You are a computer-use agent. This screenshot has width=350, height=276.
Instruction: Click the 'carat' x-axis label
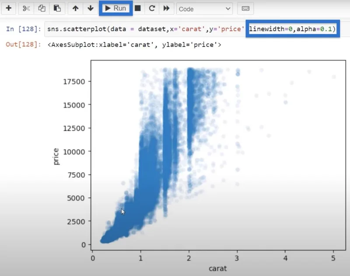(x=217, y=269)
